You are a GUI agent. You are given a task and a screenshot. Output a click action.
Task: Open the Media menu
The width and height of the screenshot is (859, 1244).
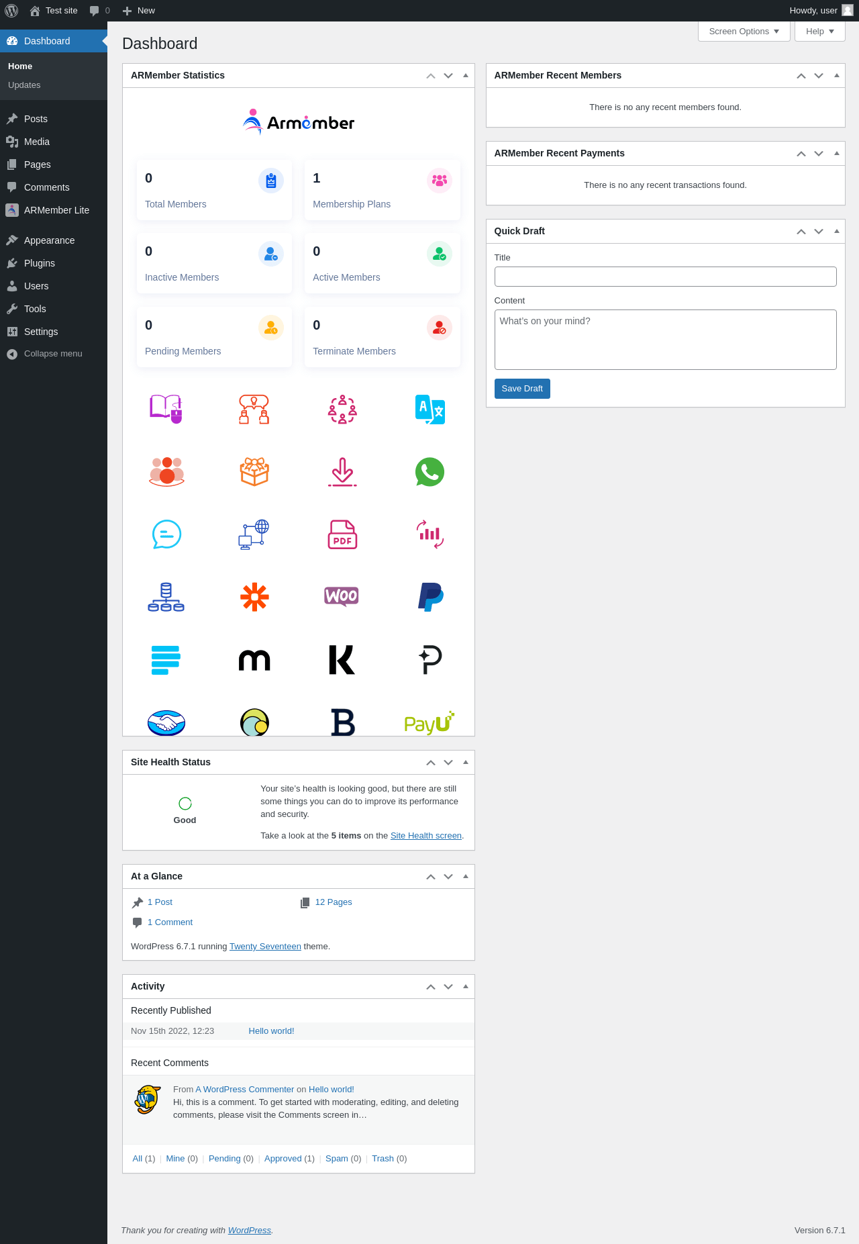point(54,142)
